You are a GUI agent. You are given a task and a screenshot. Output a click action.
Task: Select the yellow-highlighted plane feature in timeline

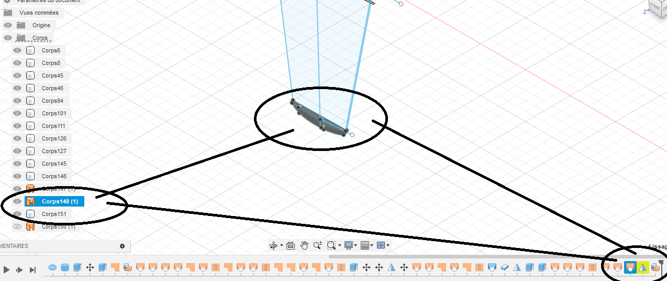[643, 267]
